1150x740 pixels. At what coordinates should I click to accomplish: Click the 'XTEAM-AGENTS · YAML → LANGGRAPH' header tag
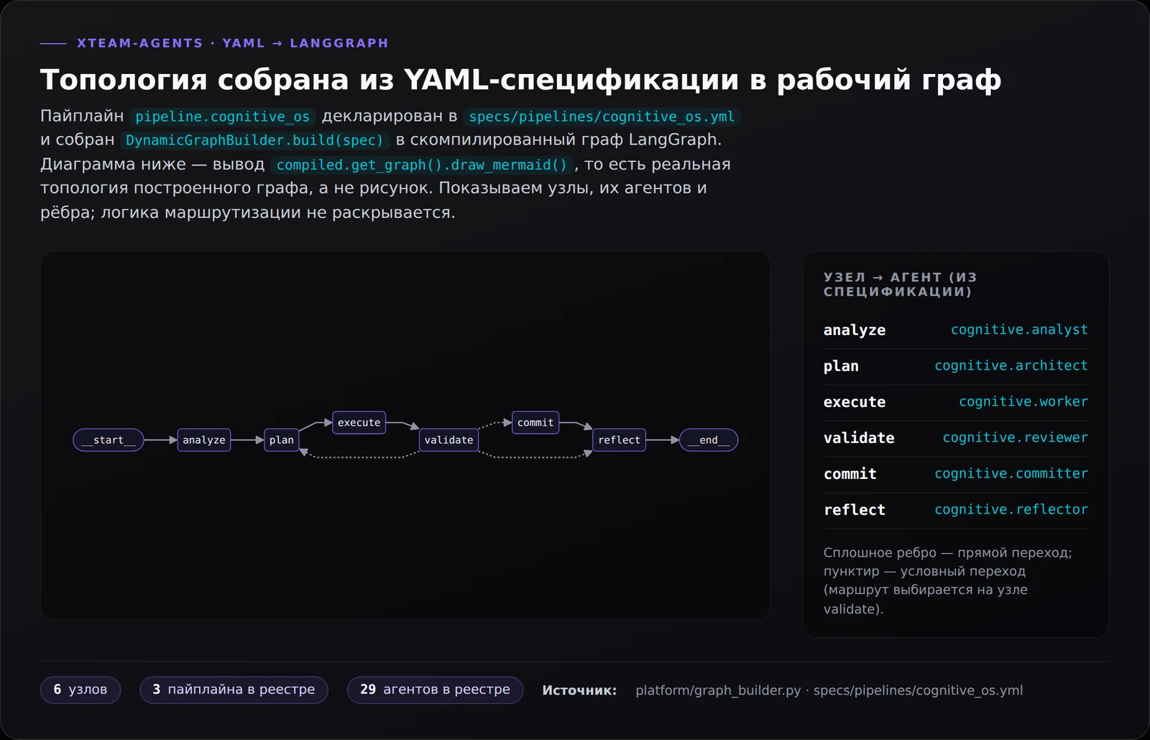click(x=233, y=43)
